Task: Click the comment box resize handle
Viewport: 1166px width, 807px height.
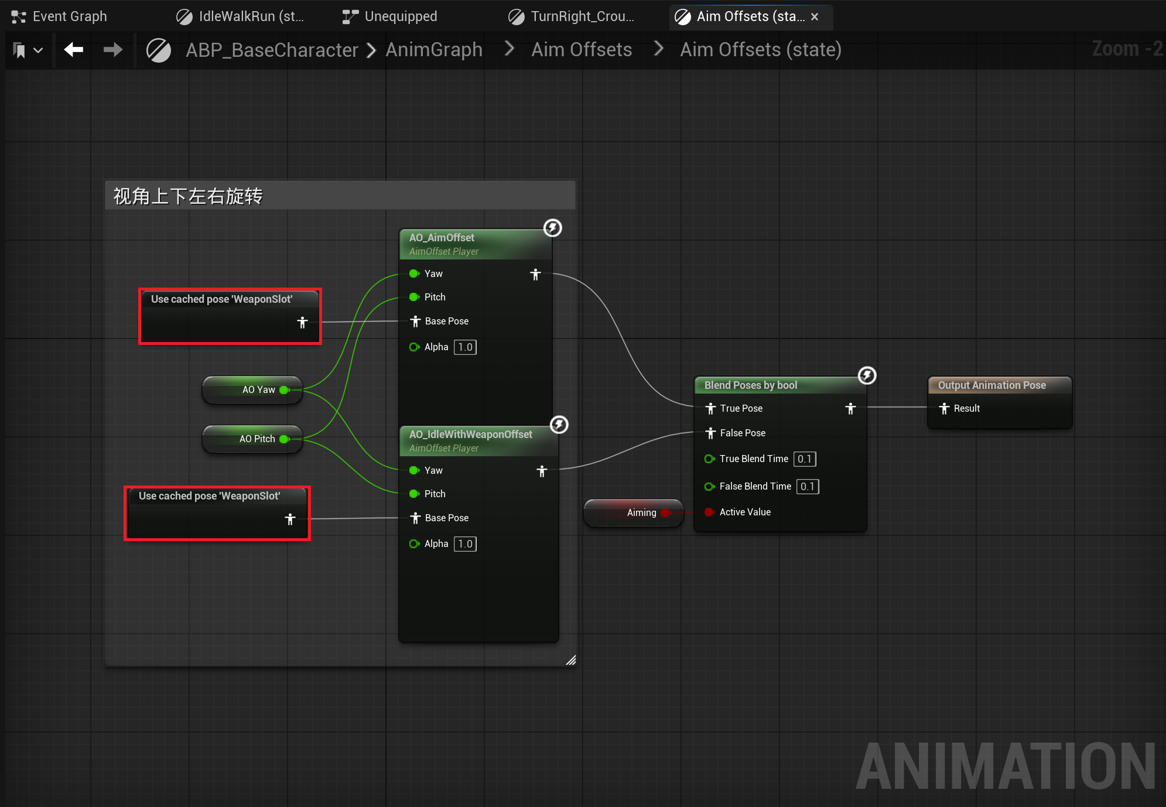Action: 571,660
